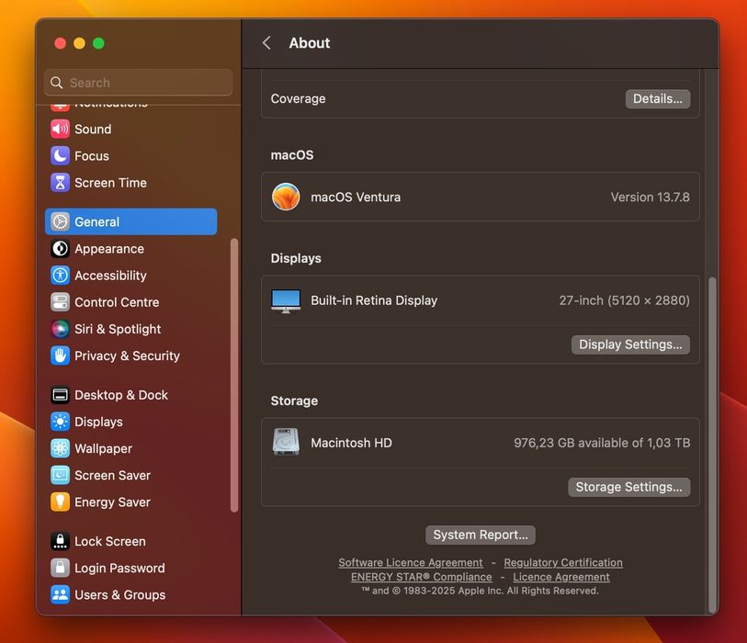
Task: Click the Siri & Spotlight orb icon
Action: [60, 329]
